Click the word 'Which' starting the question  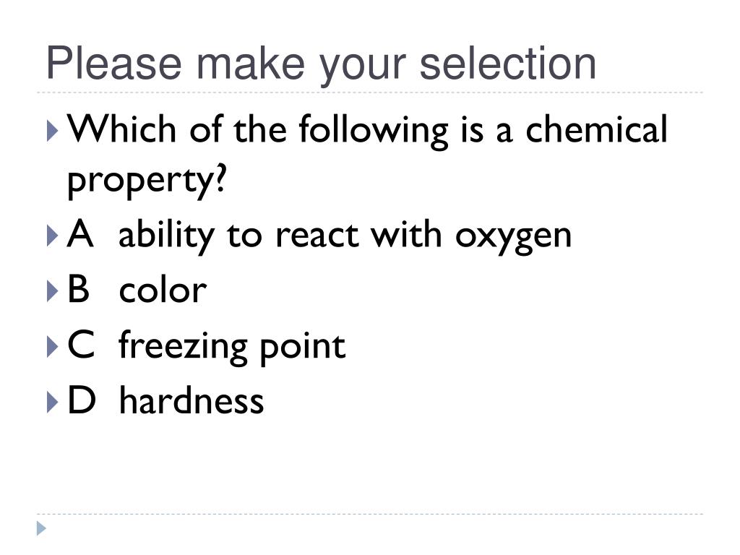121,129
